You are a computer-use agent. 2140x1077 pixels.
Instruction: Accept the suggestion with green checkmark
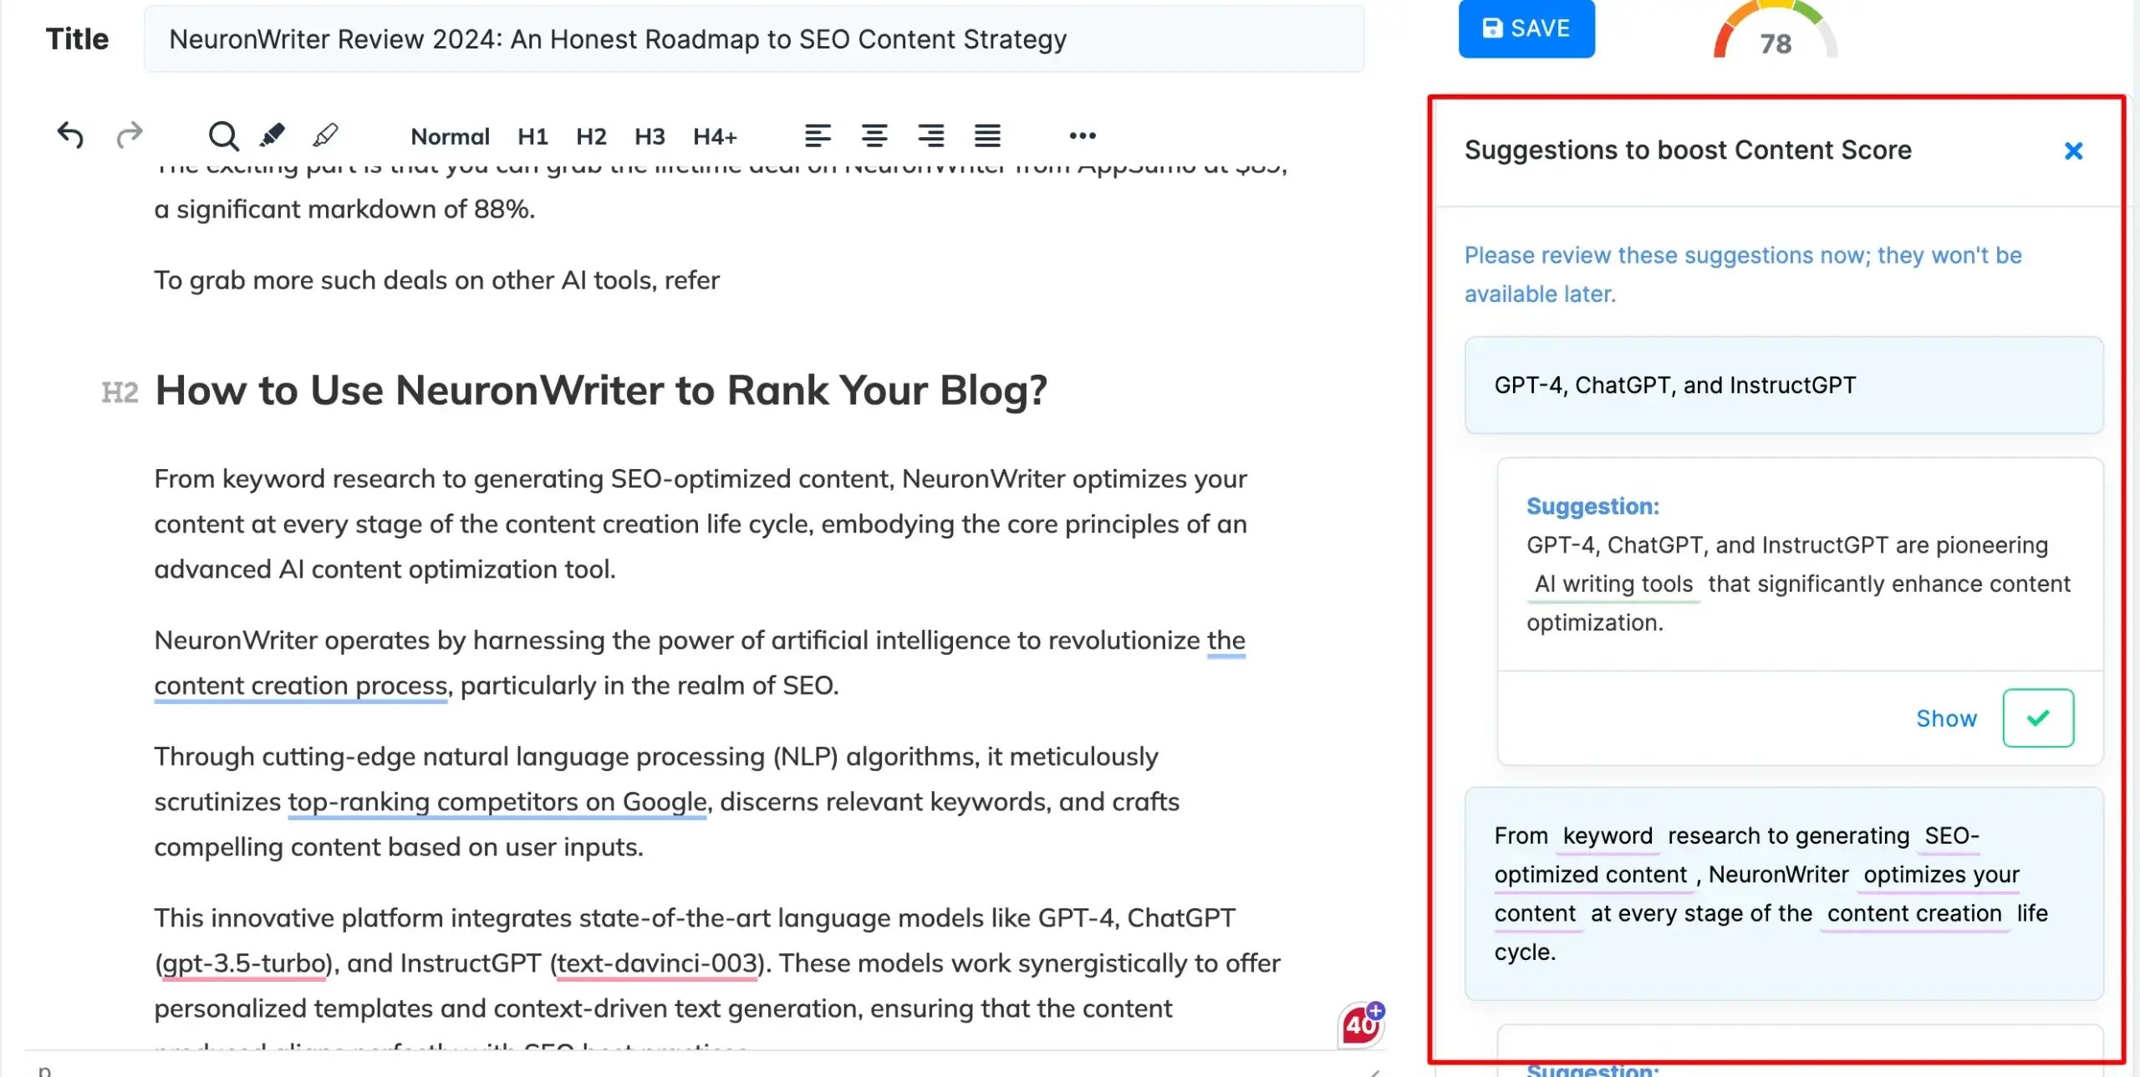point(2038,718)
